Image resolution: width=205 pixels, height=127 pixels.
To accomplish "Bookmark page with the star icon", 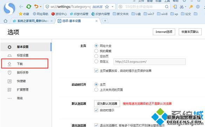I will tap(107, 7).
